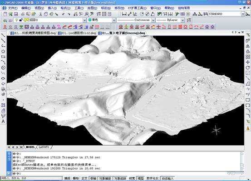The width and height of the screenshot is (251, 181).
Task: Switch to the LAYOUT1 tab
Action: [44, 147]
